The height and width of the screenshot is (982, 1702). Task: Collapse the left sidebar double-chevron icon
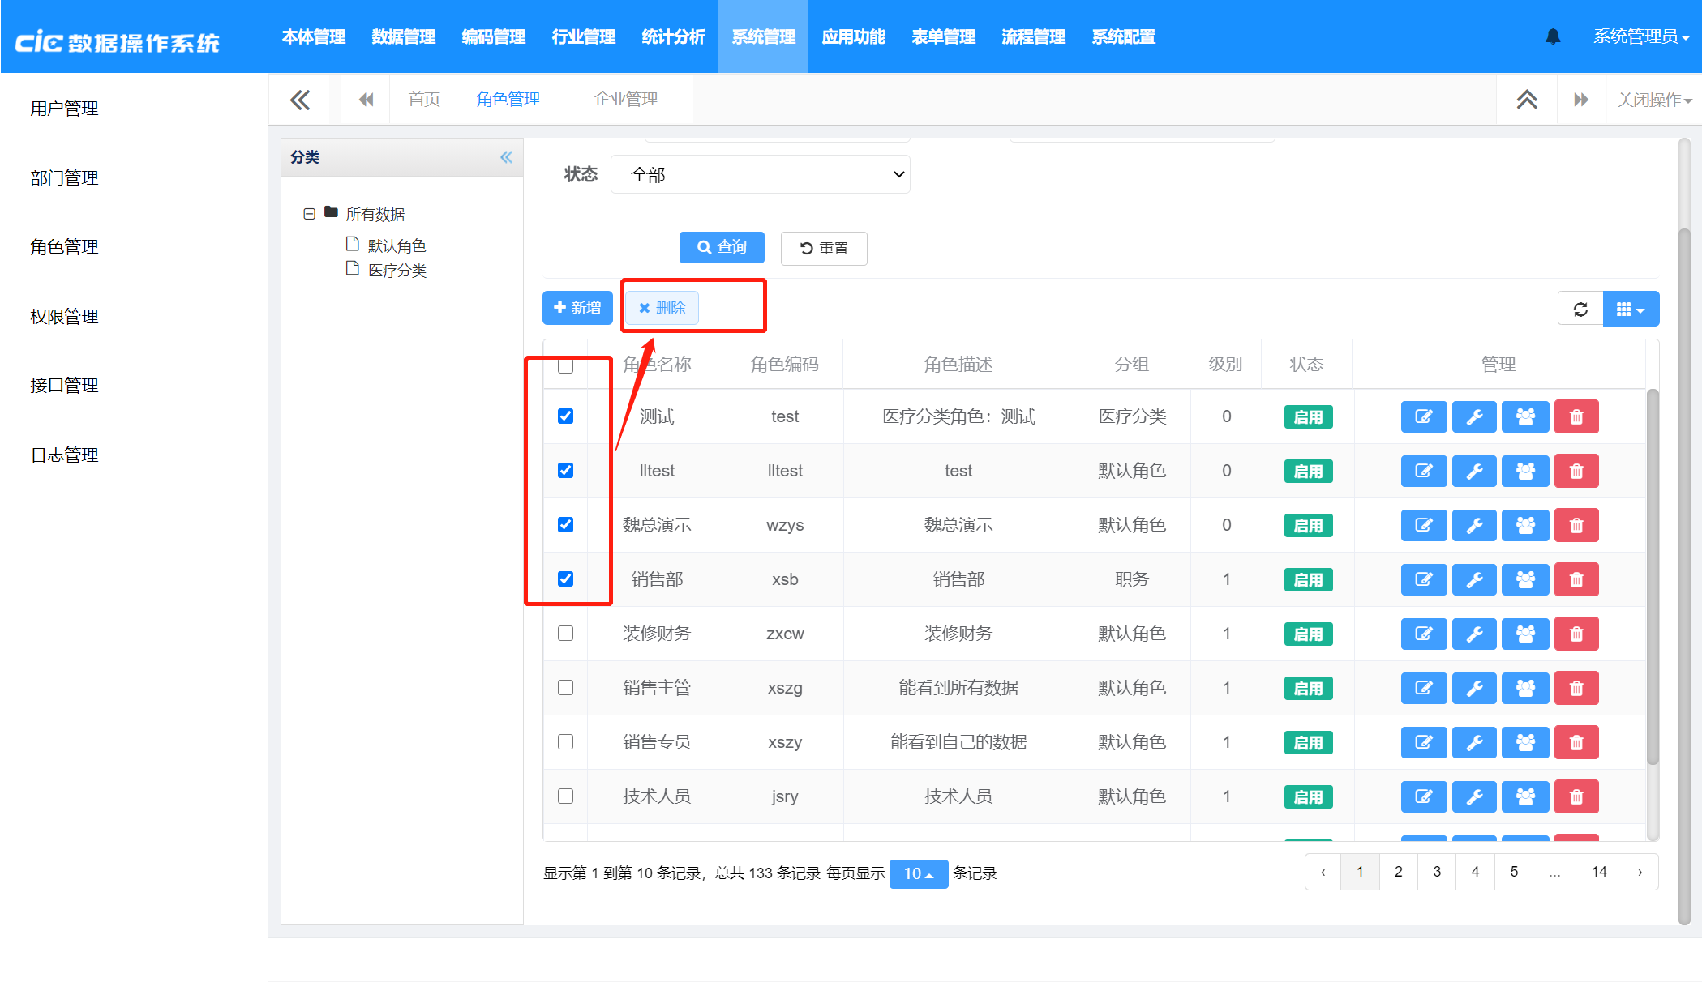(299, 100)
